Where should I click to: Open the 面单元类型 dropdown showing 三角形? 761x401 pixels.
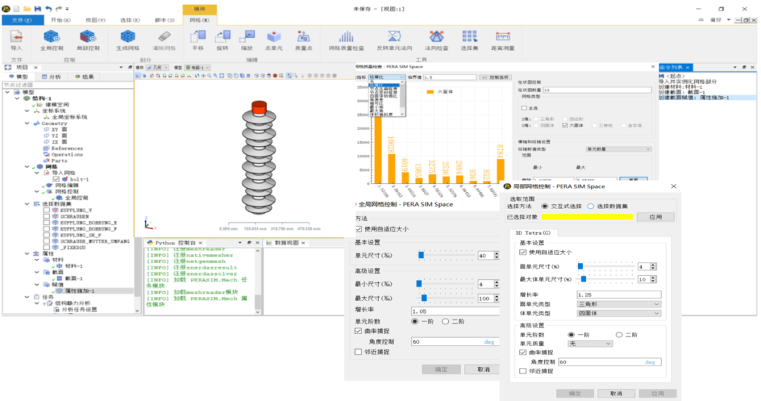pos(619,304)
